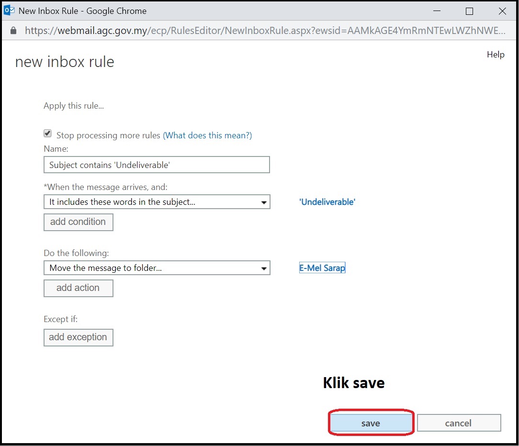Open the 'When the message arrives' condition dropdown
The width and height of the screenshot is (519, 446).
click(x=157, y=202)
